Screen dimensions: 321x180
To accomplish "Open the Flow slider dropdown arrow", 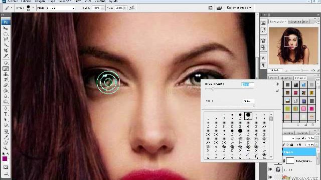I will (x=125, y=8).
